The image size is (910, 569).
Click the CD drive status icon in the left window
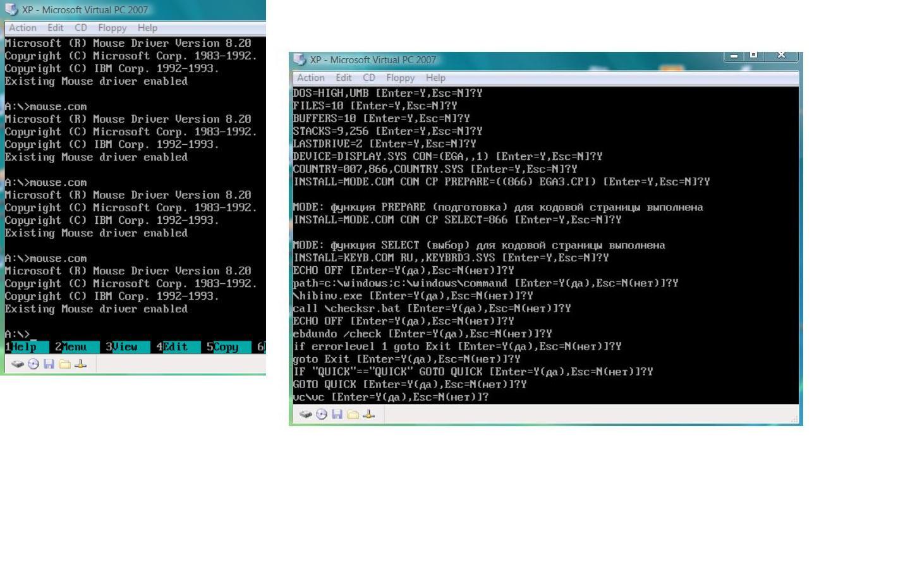33,364
